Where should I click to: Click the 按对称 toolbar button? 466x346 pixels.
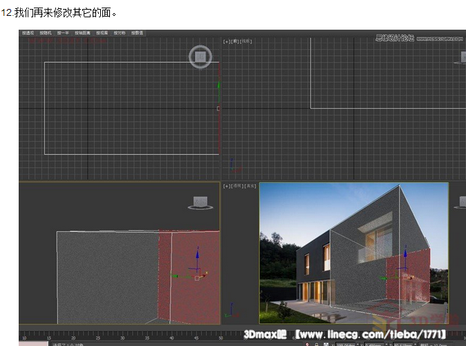click(x=120, y=32)
